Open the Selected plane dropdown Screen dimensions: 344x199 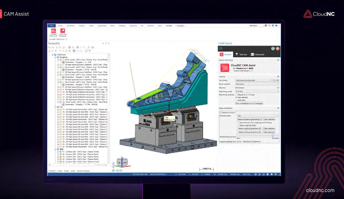pos(258,115)
